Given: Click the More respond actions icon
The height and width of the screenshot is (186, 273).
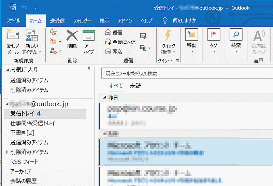Looking at the screenshot, I should click(x=143, y=48).
